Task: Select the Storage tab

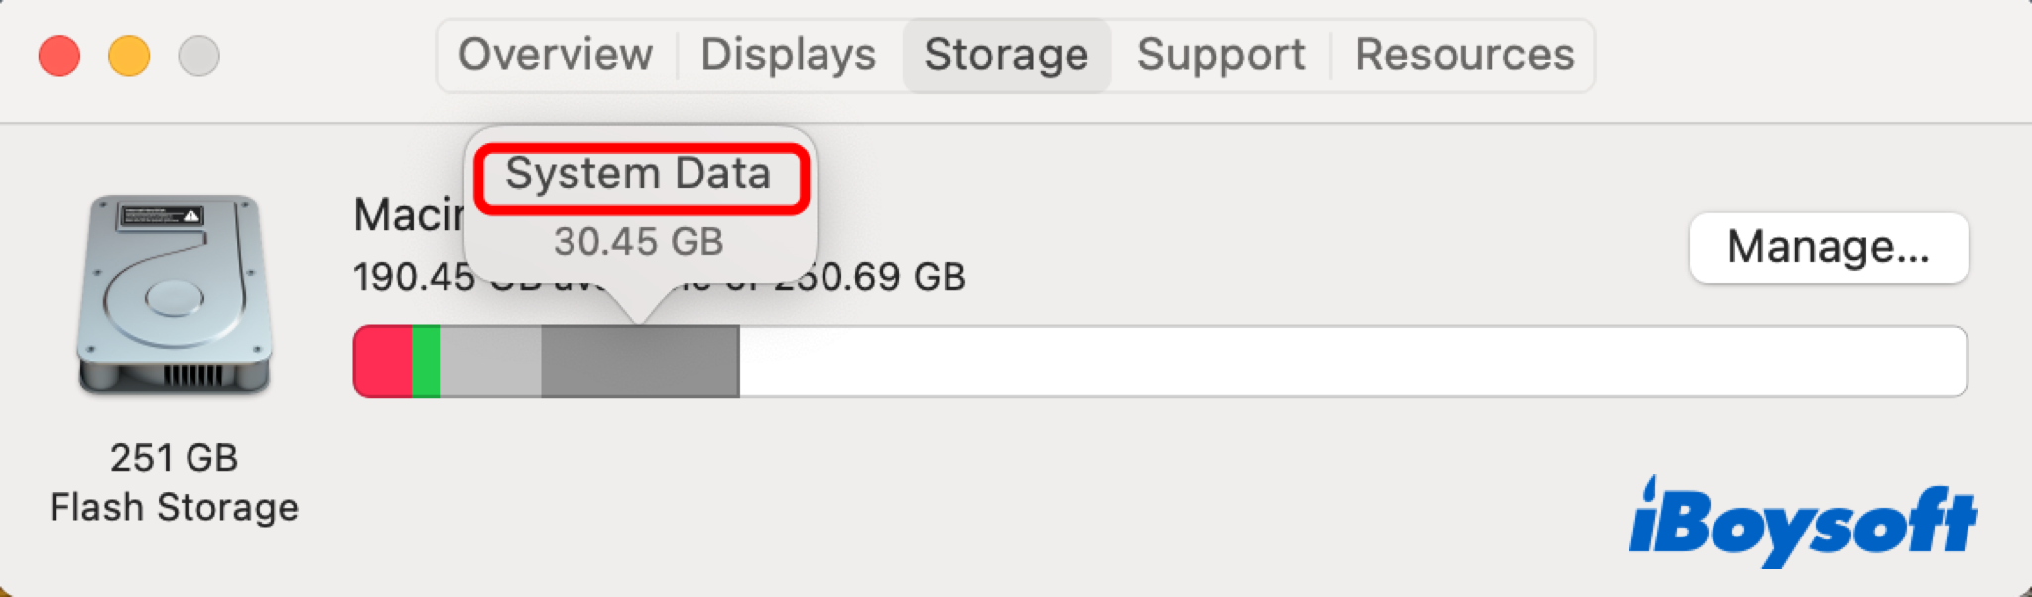Action: click(1006, 55)
